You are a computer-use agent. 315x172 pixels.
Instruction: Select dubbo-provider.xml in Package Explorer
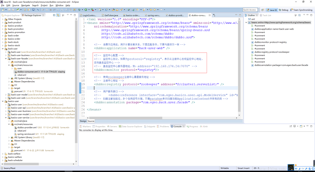click(x=42, y=127)
